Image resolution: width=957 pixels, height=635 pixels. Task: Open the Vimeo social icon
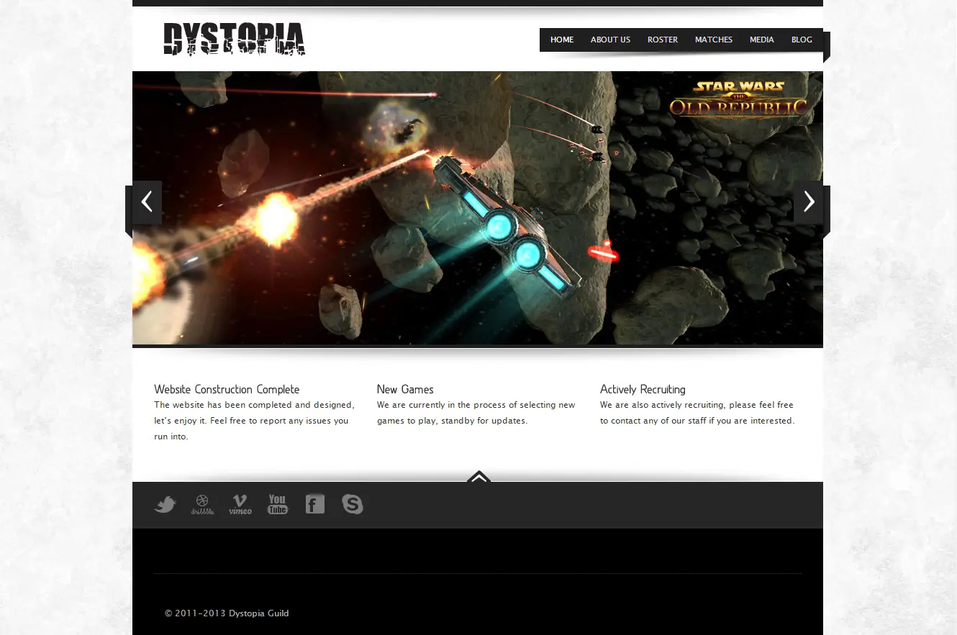240,504
